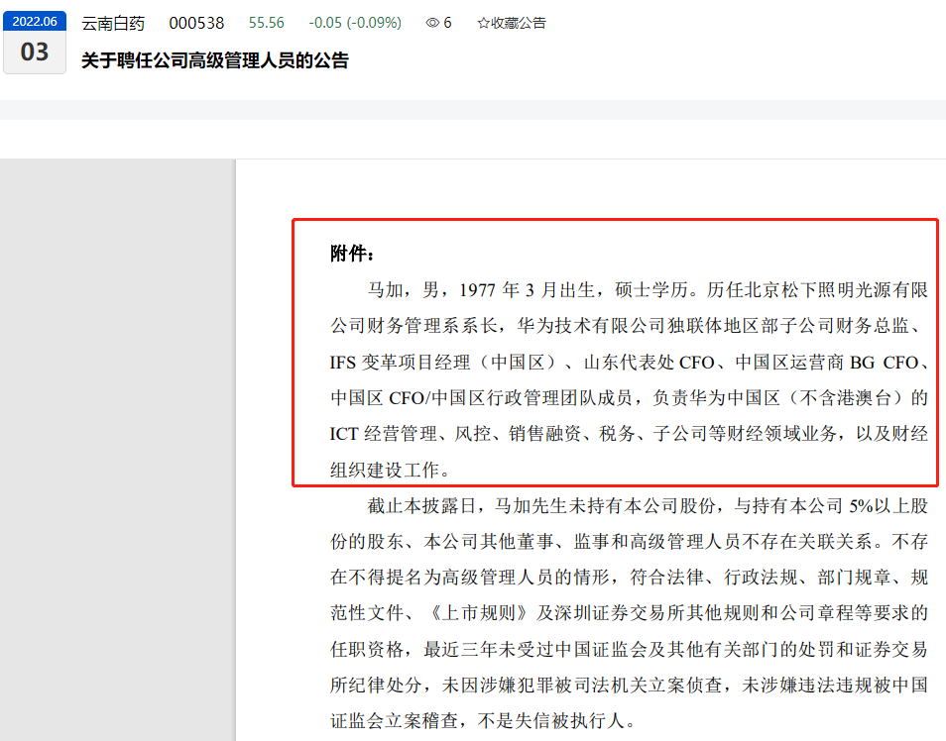This screenshot has height=741, width=946.
Task: Click the red rectangle annotation border
Action: tap(614, 220)
